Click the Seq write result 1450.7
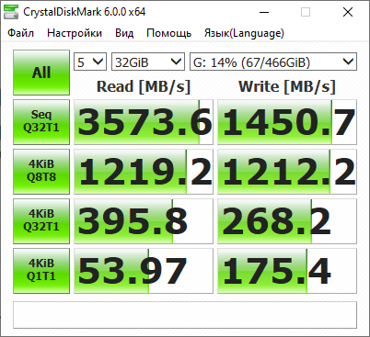The height and width of the screenshot is (337, 370). [x=287, y=122]
